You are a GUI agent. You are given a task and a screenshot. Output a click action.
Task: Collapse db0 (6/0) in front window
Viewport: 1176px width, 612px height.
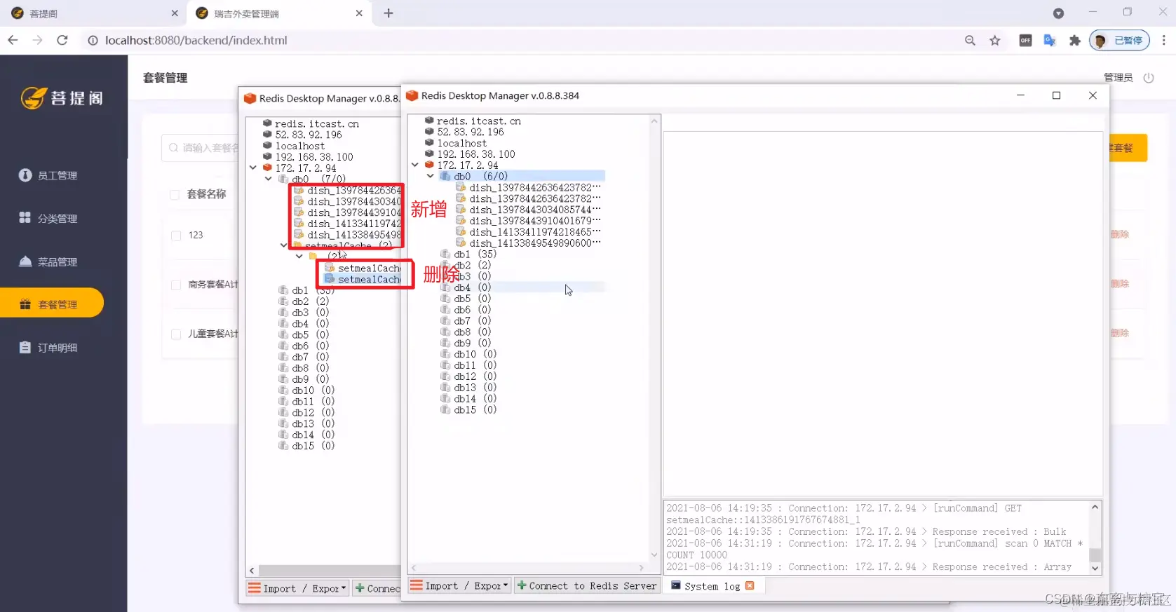[x=431, y=177]
